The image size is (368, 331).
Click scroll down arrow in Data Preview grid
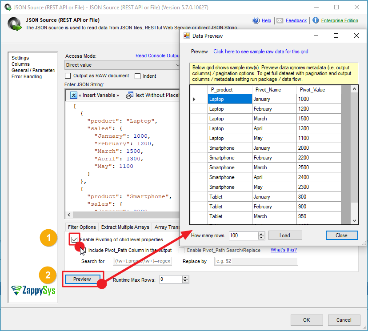pyautogui.click(x=354, y=221)
